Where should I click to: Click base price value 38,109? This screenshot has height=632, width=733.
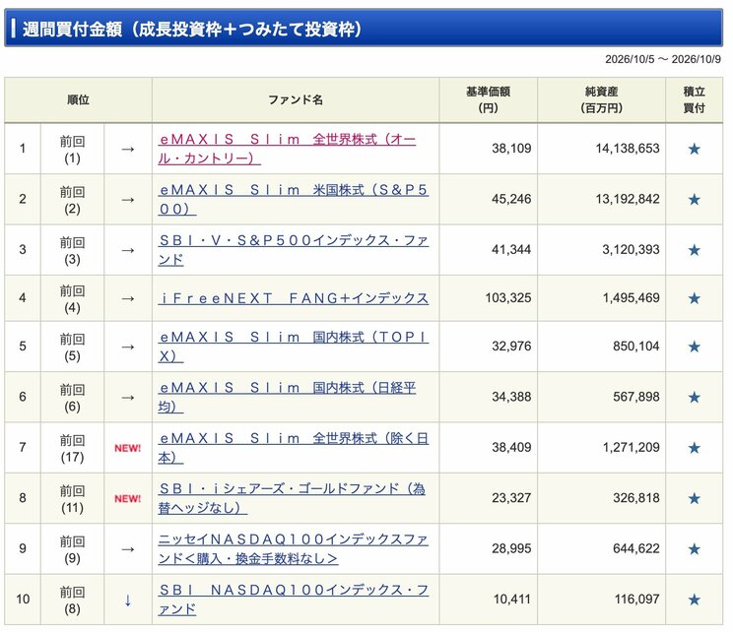point(511,149)
